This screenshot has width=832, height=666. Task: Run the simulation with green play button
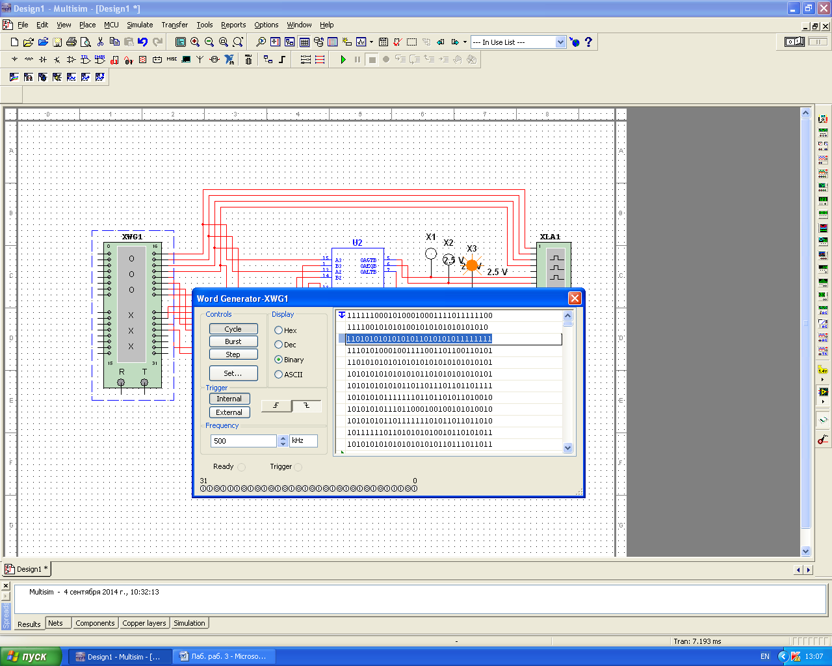coord(343,59)
